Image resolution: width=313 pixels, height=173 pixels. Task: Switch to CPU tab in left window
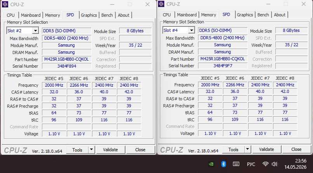point(10,15)
